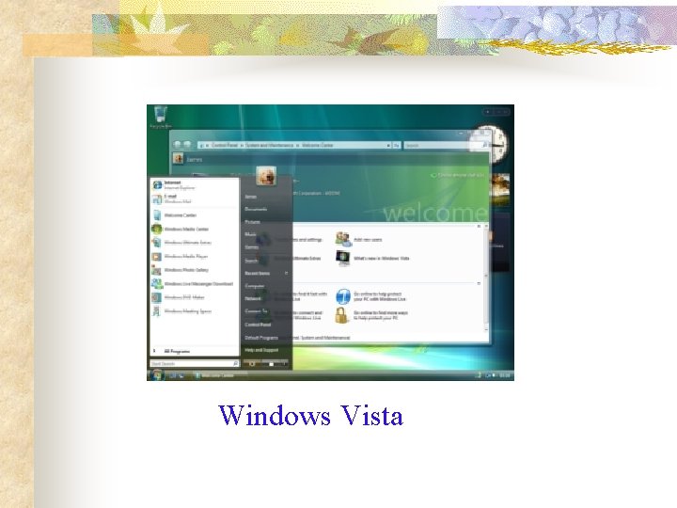Open Control Panel from Start menu
The height and width of the screenshot is (508, 677).
coord(258,325)
